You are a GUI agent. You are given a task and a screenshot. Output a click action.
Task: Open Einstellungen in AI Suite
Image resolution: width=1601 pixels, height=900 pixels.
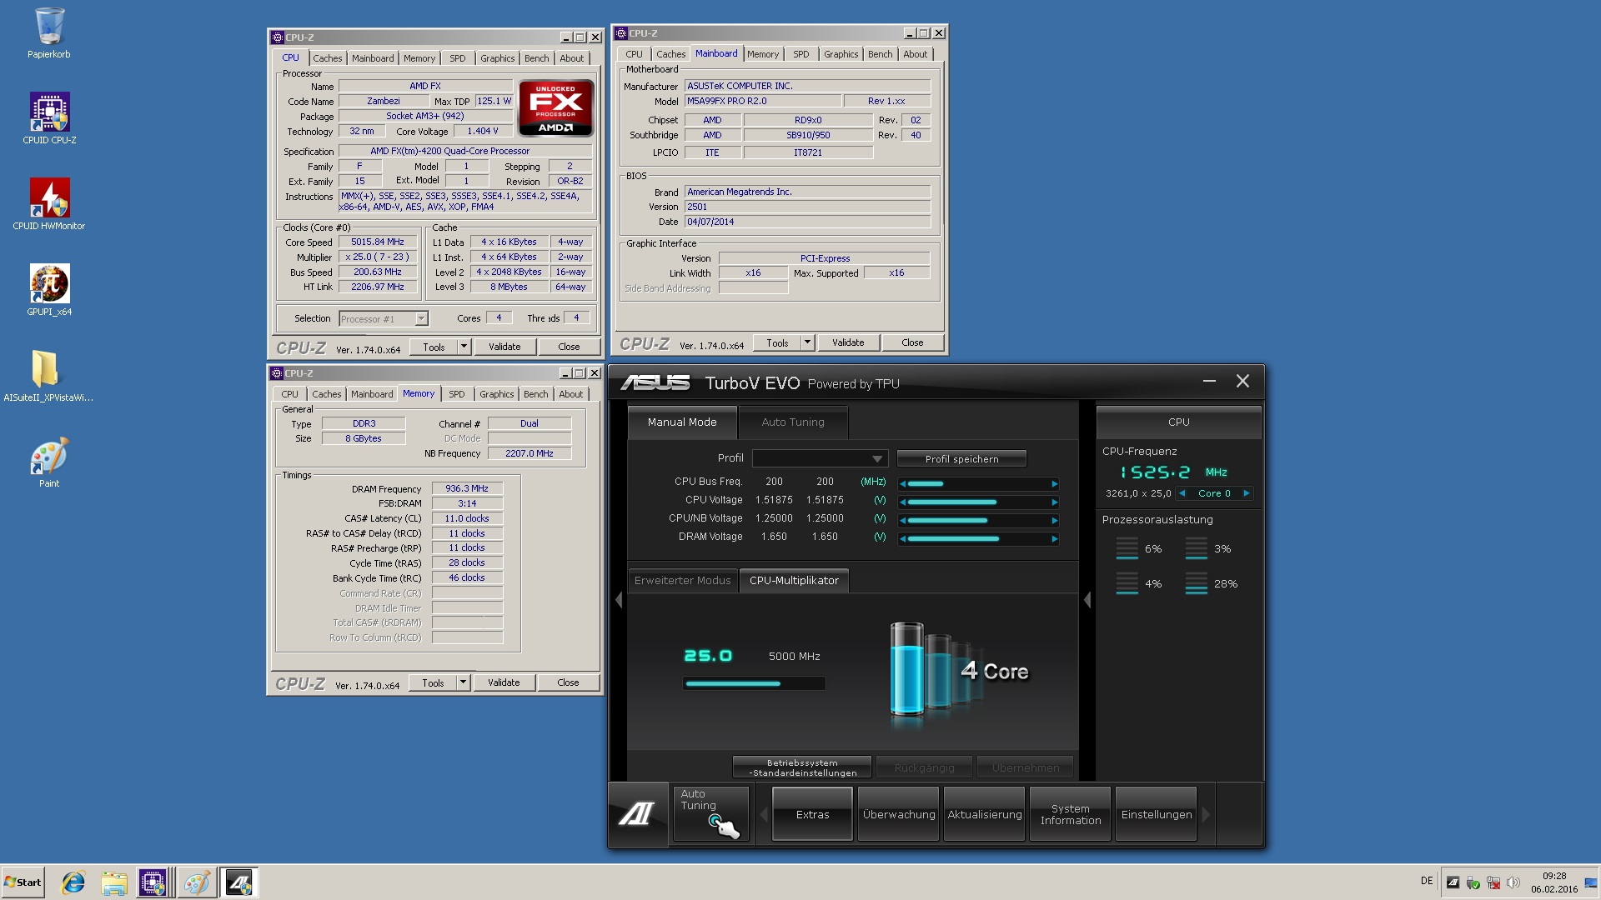pyautogui.click(x=1157, y=814)
